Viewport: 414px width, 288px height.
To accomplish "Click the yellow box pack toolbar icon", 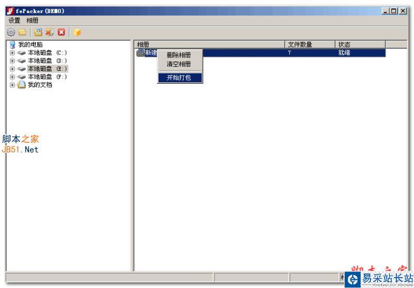I will [x=77, y=32].
